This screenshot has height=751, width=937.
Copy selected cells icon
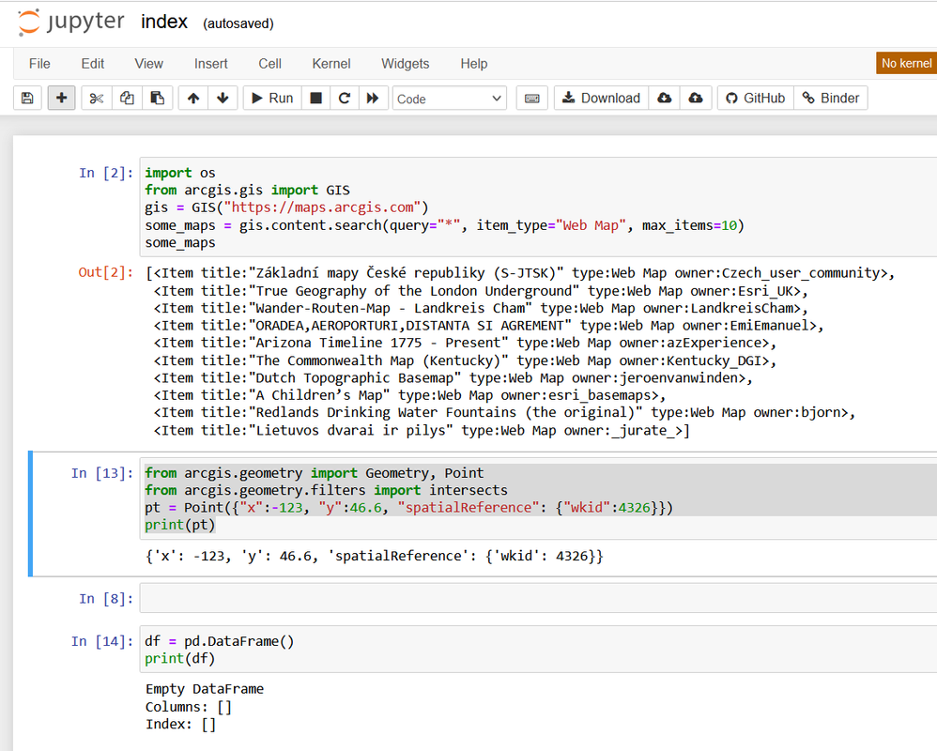coord(127,99)
